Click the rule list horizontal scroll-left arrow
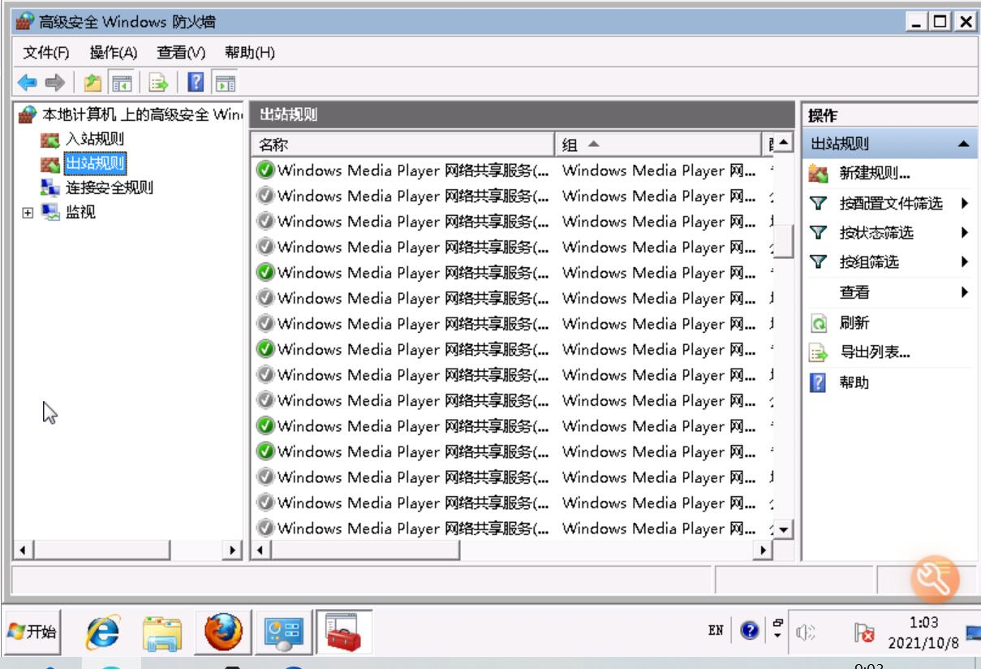The image size is (981, 669). [x=261, y=550]
